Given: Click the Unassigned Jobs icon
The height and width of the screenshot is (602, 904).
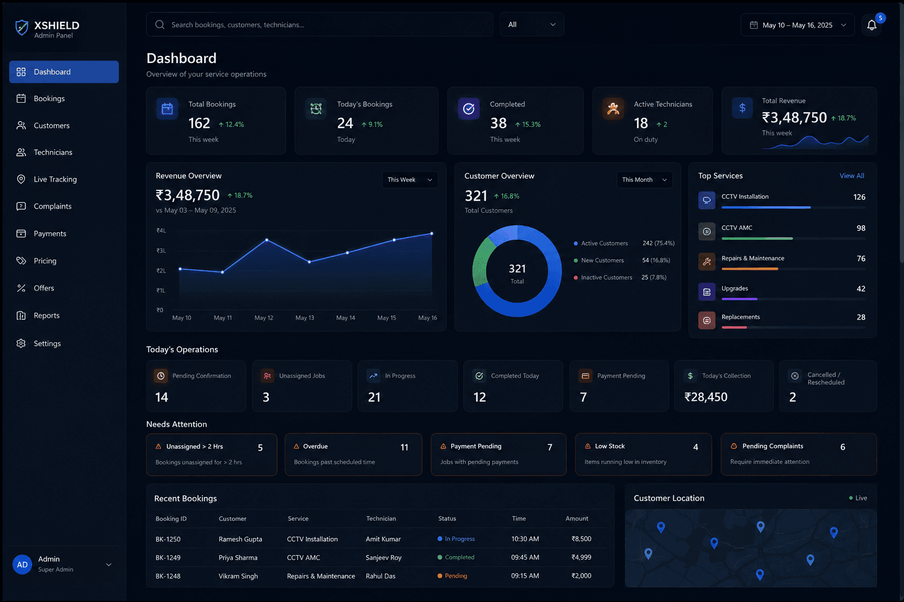Looking at the screenshot, I should tap(267, 376).
